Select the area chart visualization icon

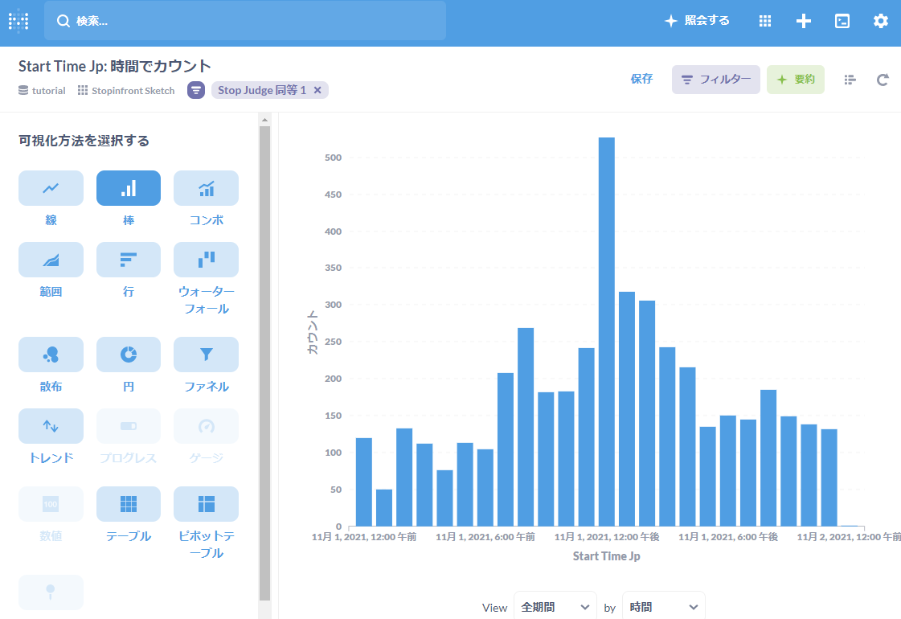click(x=51, y=260)
